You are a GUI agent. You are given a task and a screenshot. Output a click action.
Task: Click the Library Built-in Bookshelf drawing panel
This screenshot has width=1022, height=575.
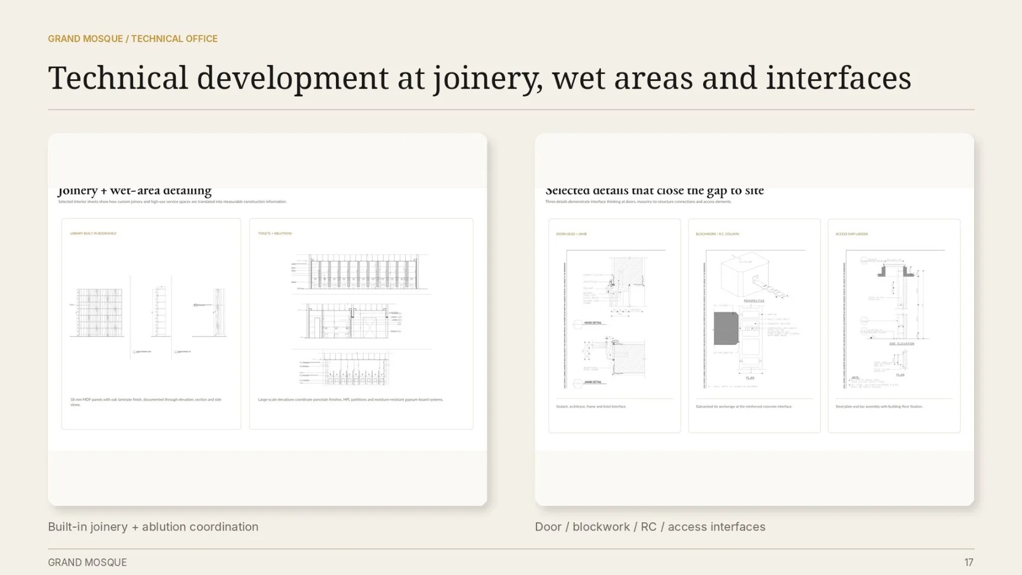click(x=151, y=324)
